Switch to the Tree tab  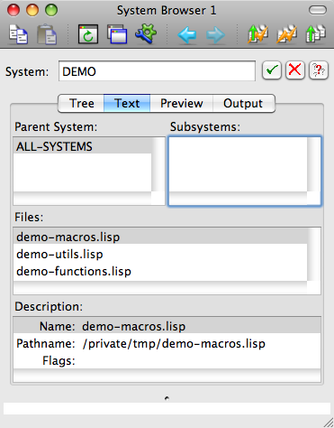81,104
